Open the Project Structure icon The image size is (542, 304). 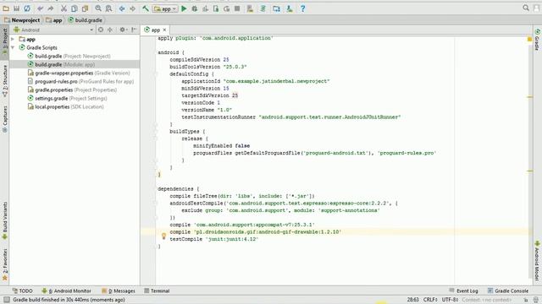pyautogui.click(x=276, y=8)
